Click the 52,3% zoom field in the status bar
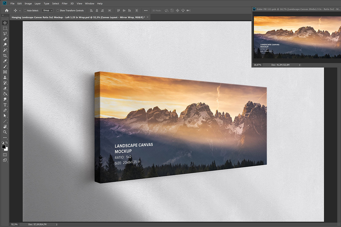 tap(15, 224)
